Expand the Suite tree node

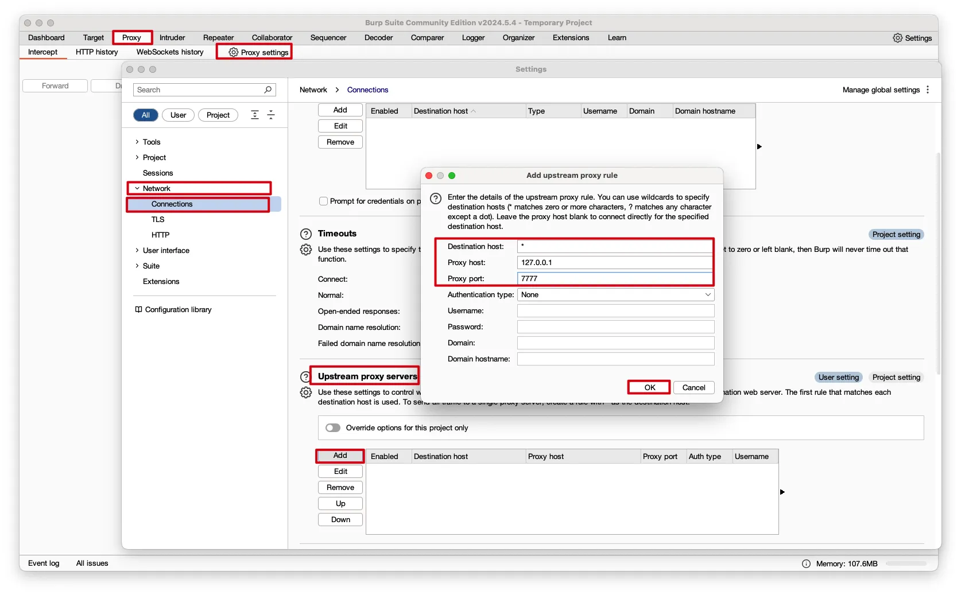tap(137, 266)
